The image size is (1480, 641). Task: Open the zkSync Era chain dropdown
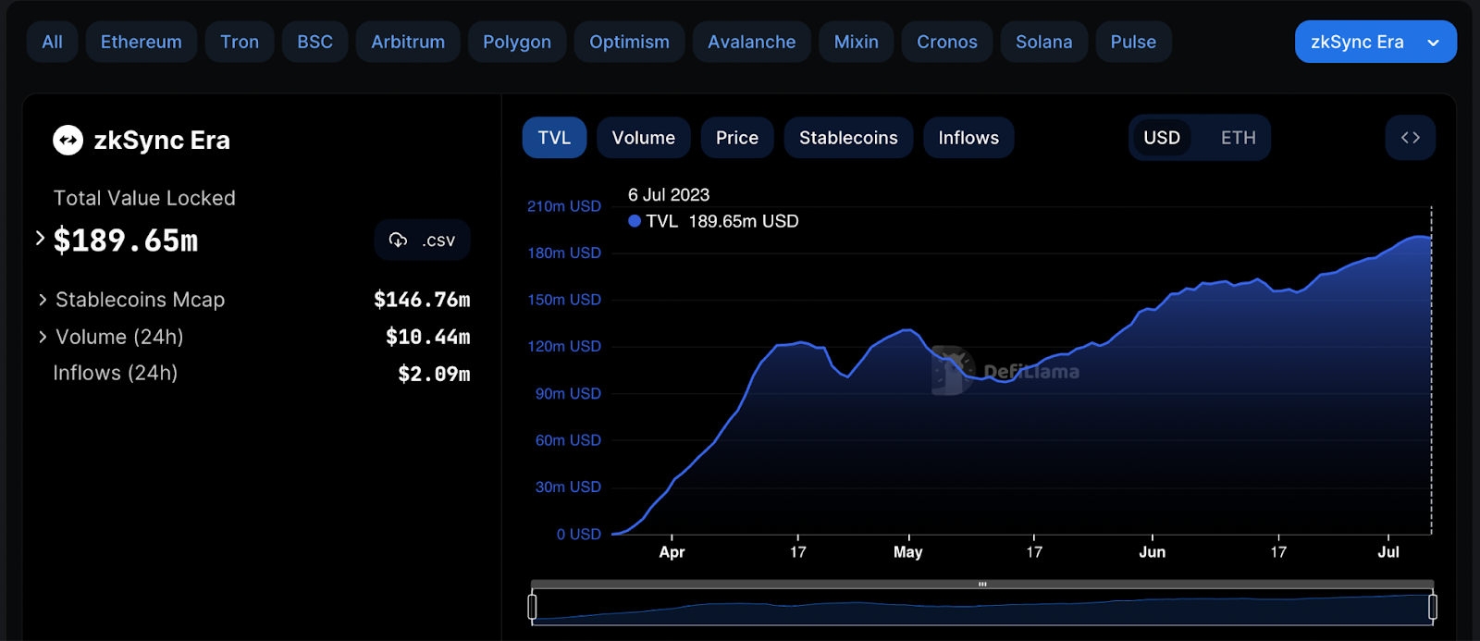point(1375,42)
